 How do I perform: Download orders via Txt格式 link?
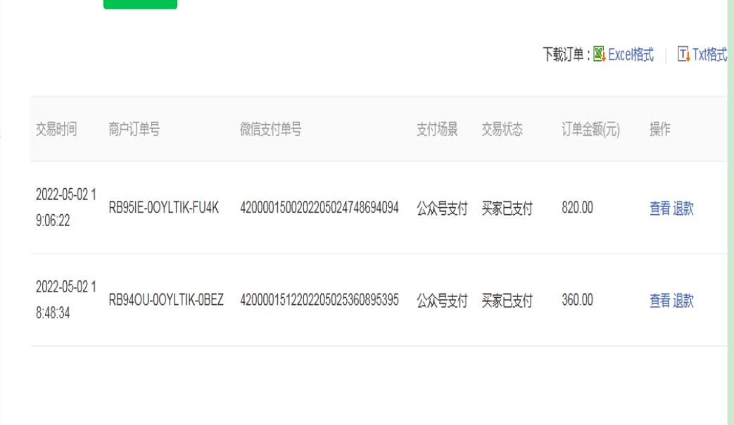coord(709,55)
